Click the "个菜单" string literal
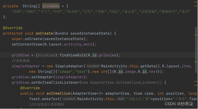The image size is (198, 109). tap(179, 99)
